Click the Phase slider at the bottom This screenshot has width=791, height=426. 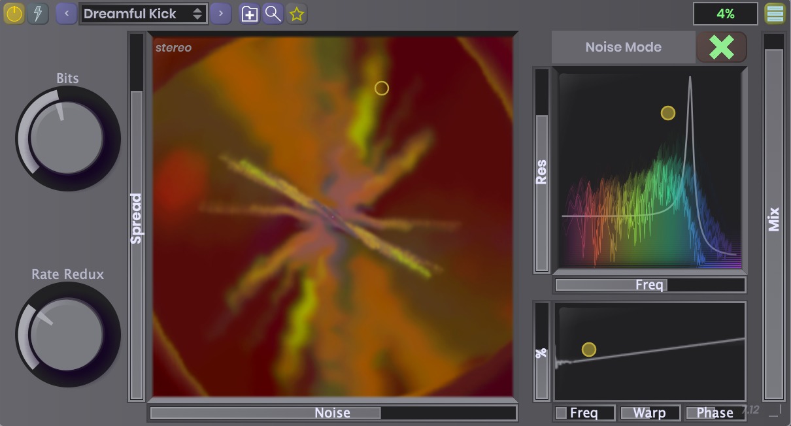click(x=715, y=413)
